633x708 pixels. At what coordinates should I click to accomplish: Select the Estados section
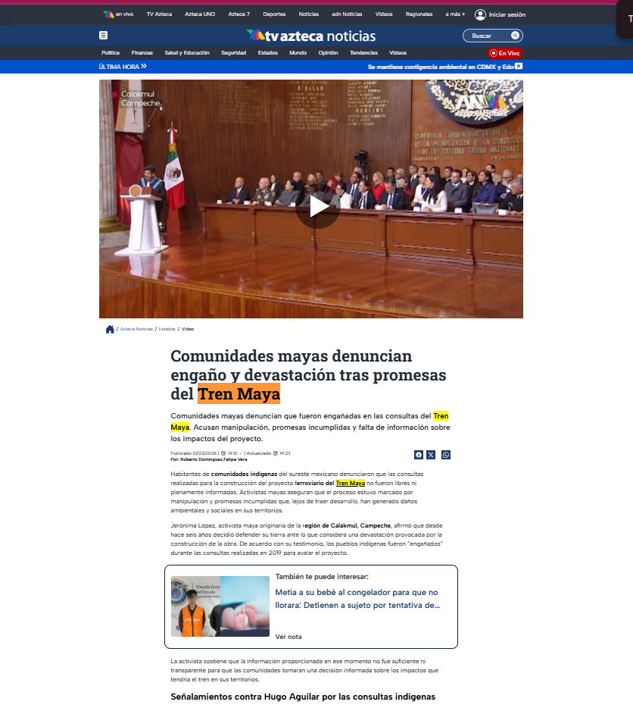click(268, 53)
